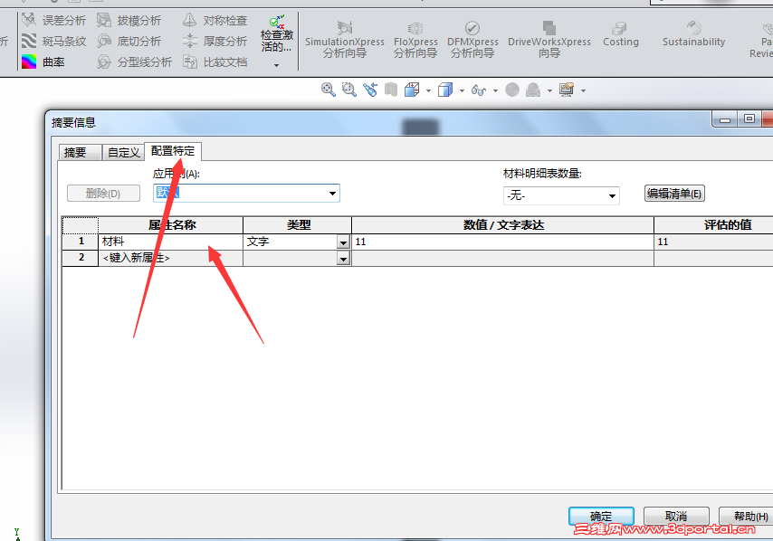Launch the Sustainability tool
Viewport: 773px width, 541px height.
(693, 38)
